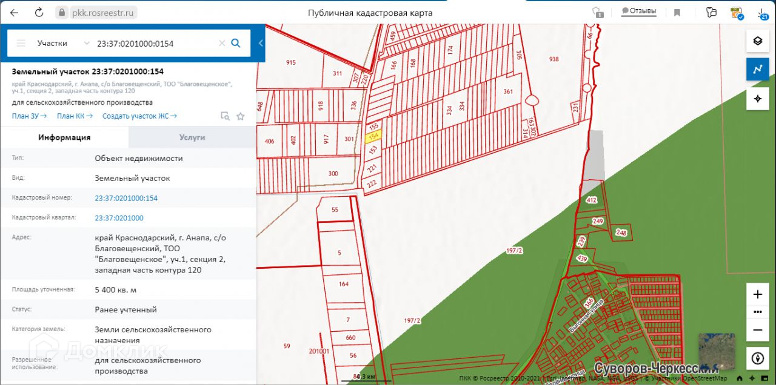
Task: Select highlighted yellow parcel 154 on map
Action: click(374, 138)
